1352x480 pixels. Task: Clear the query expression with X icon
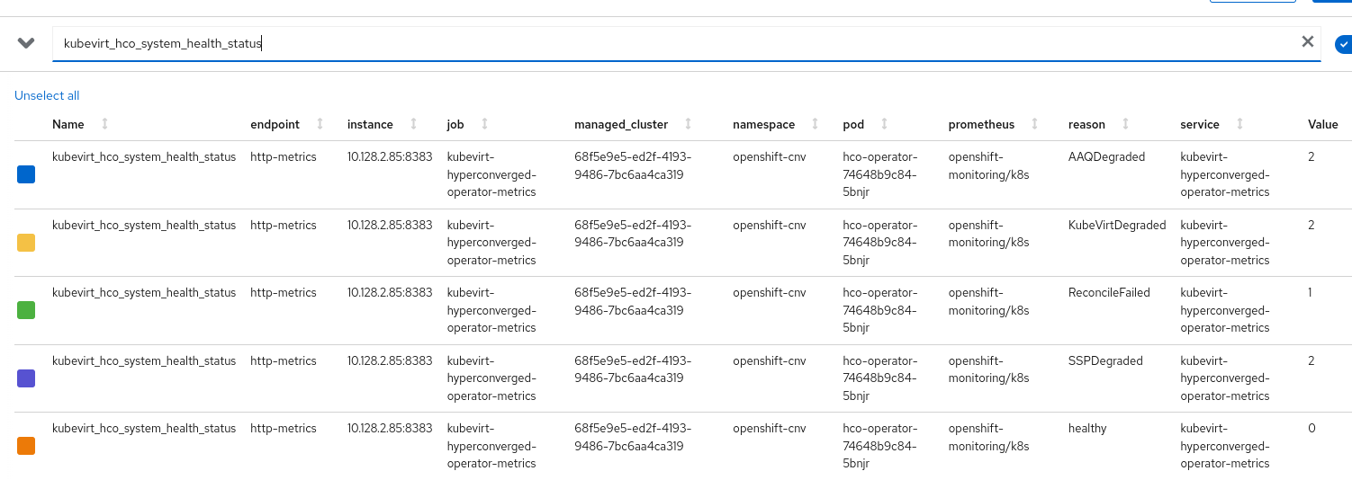pos(1308,41)
